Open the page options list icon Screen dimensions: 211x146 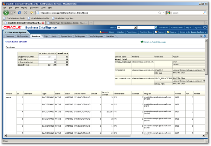click(201, 36)
